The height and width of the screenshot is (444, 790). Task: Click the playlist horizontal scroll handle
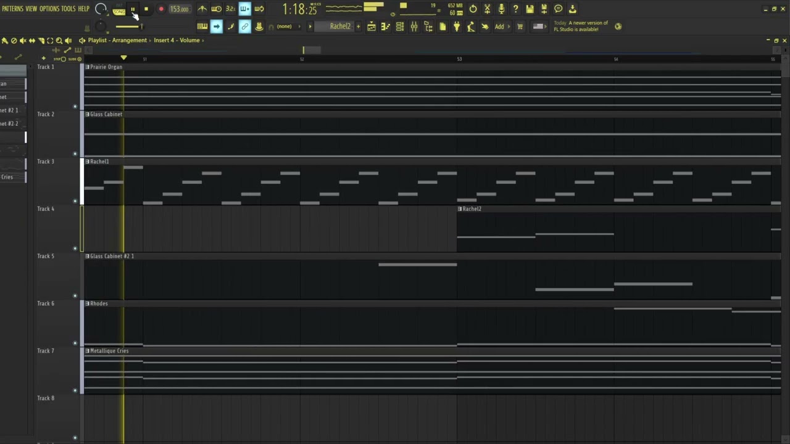(x=312, y=50)
